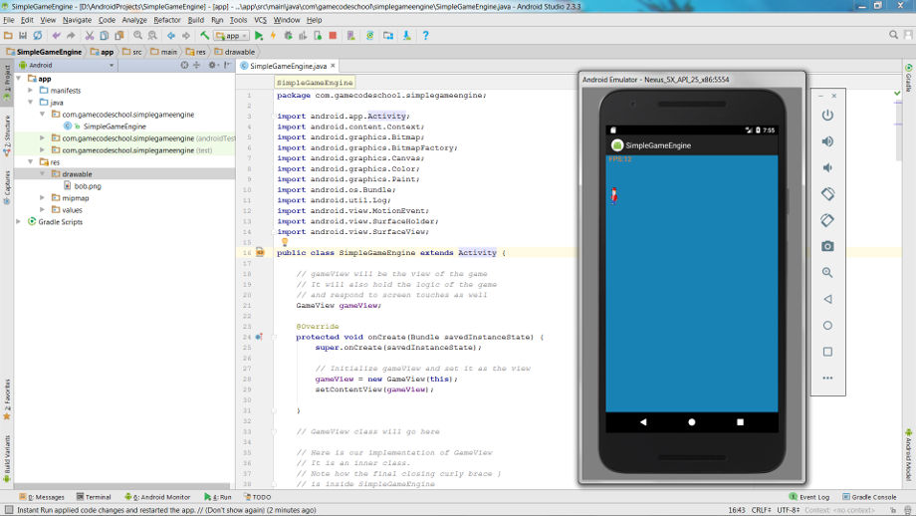Open the Build menu
The width and height of the screenshot is (916, 516).
(196, 20)
